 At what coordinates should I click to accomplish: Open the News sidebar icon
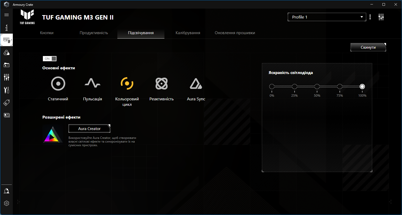(x=7, y=115)
